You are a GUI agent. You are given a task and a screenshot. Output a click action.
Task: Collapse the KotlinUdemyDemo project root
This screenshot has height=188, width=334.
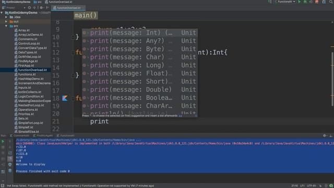(x=2, y=13)
